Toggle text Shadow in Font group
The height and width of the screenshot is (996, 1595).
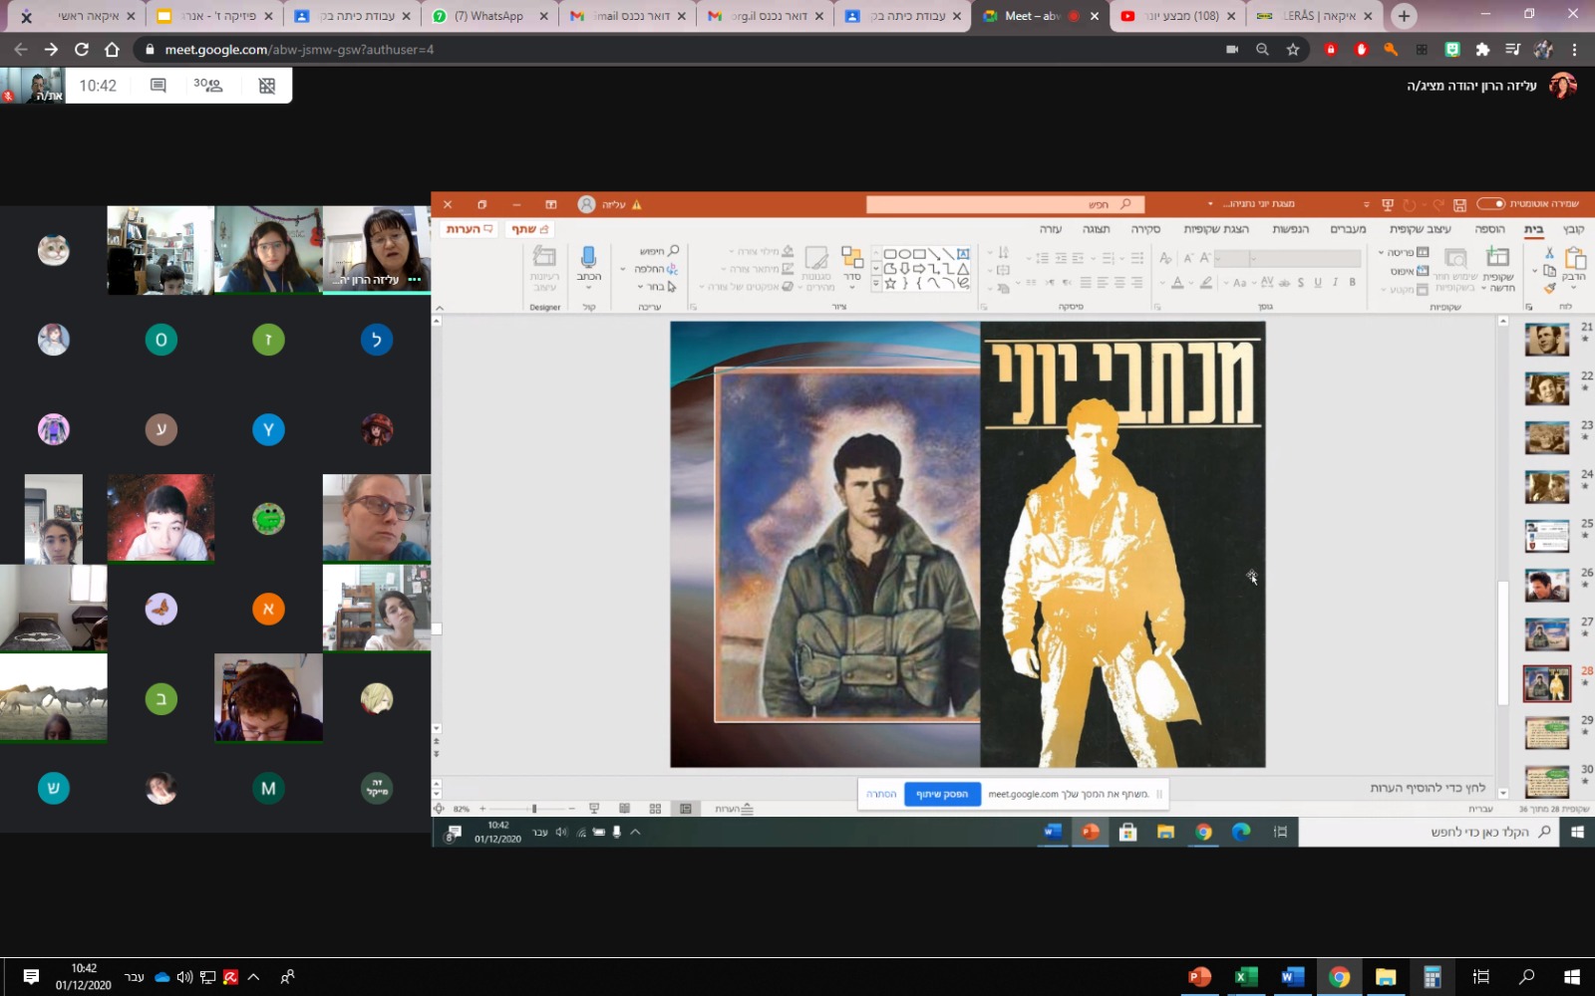click(1301, 283)
